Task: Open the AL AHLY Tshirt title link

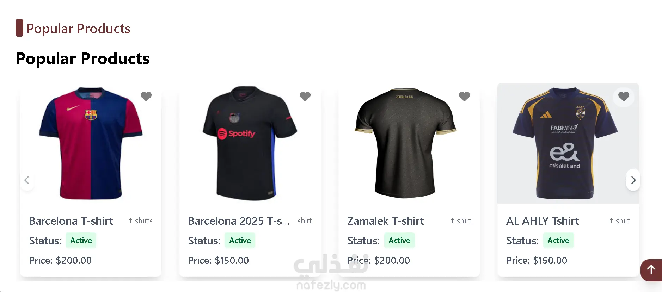Action: [543, 221]
